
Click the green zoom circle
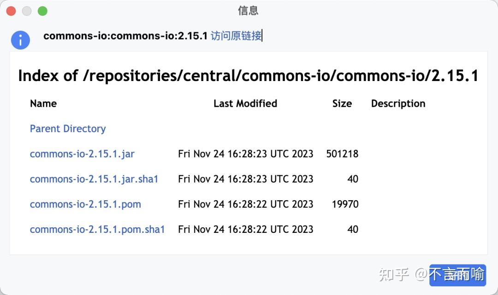(x=42, y=10)
